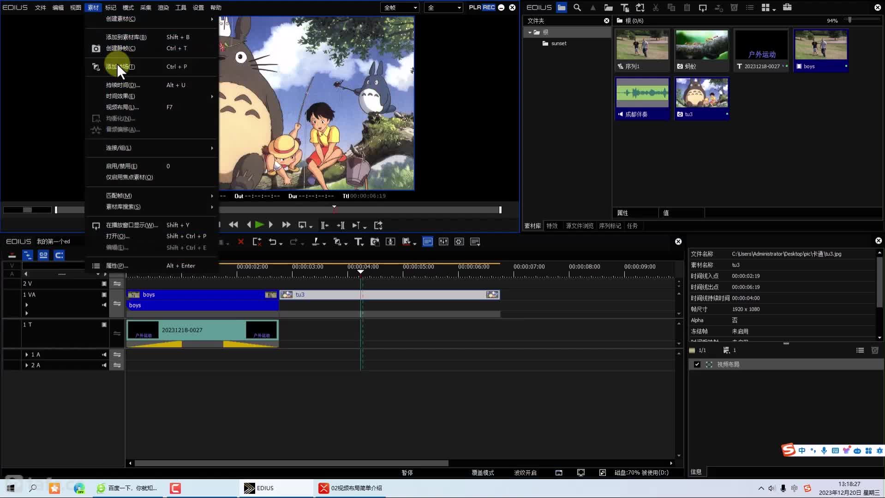
Task: Open the 匹配帧 submenu
Action: (x=151, y=196)
